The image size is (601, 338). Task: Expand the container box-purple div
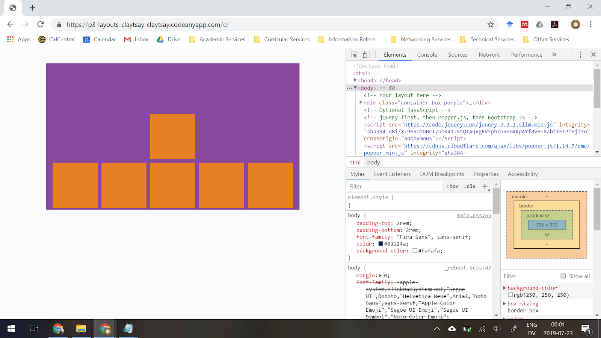click(x=361, y=103)
